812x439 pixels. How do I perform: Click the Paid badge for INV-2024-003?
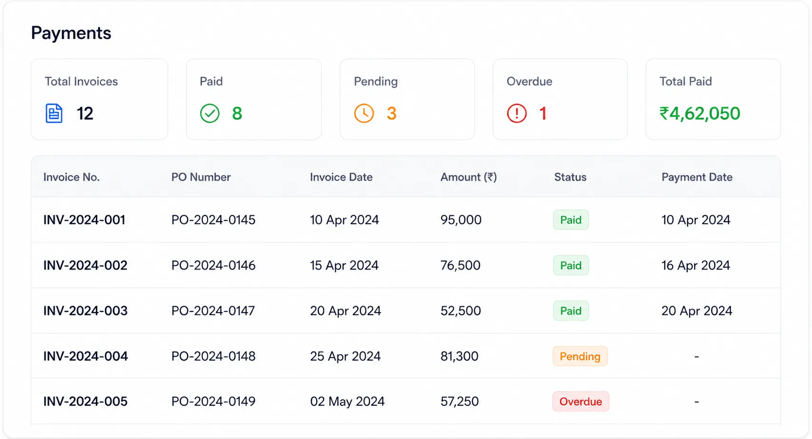click(x=571, y=311)
